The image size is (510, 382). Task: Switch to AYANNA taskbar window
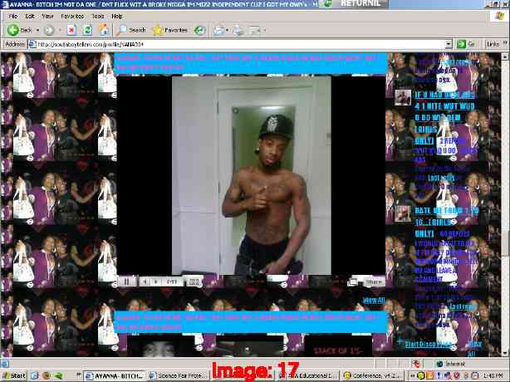(115, 376)
